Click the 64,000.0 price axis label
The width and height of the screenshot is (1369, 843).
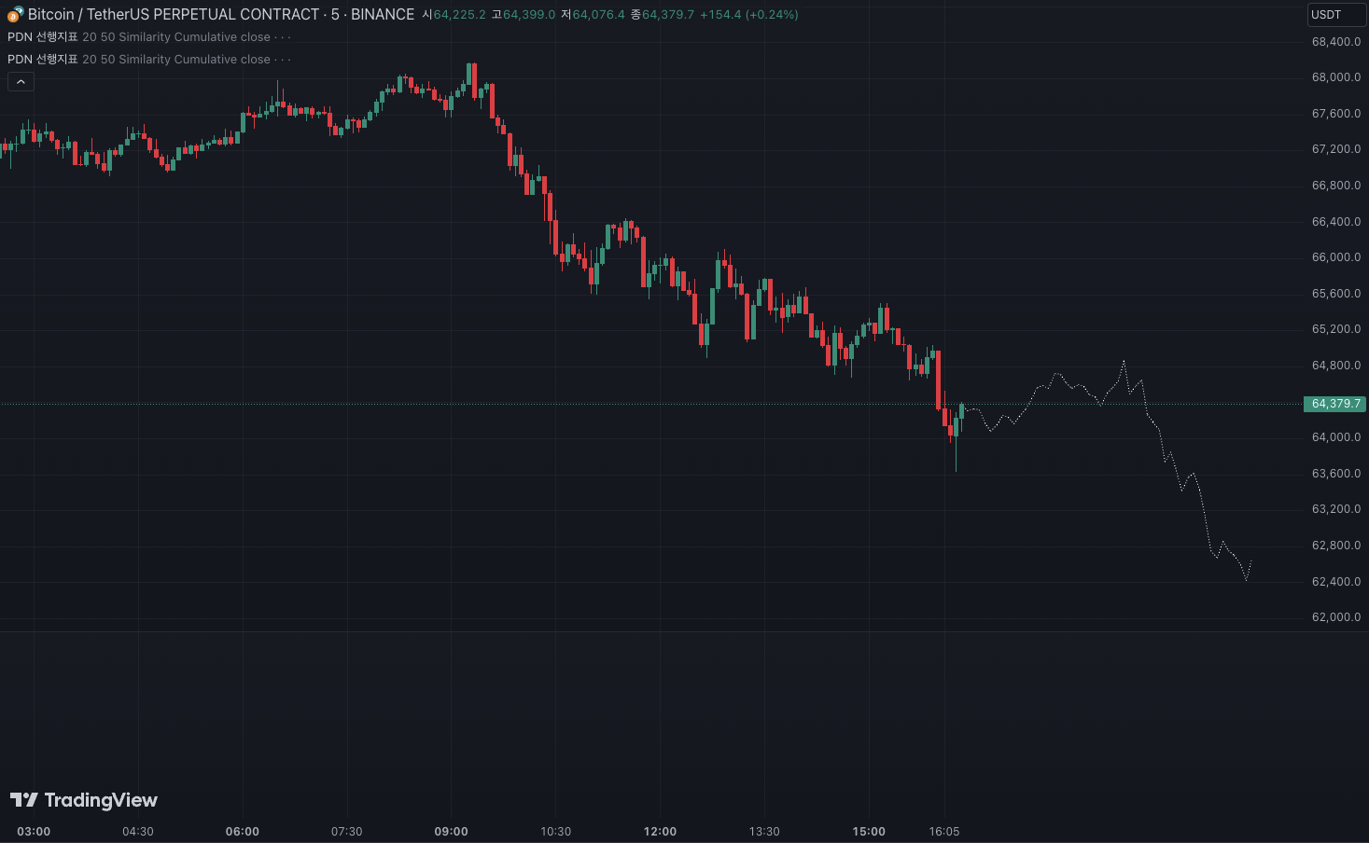coord(1336,437)
